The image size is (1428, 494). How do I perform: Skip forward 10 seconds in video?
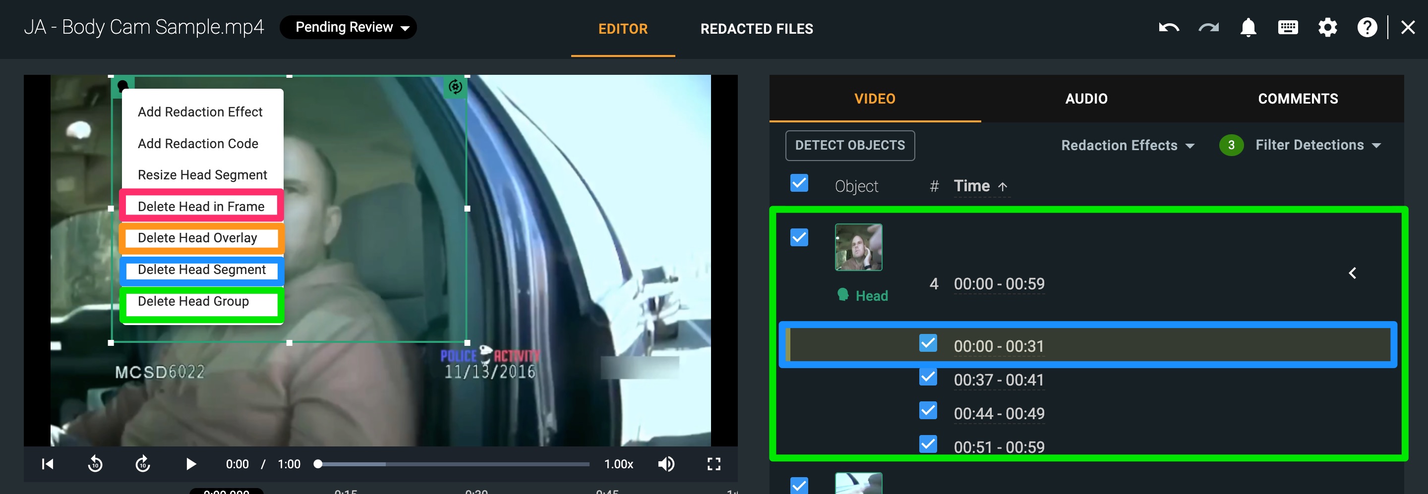click(142, 464)
